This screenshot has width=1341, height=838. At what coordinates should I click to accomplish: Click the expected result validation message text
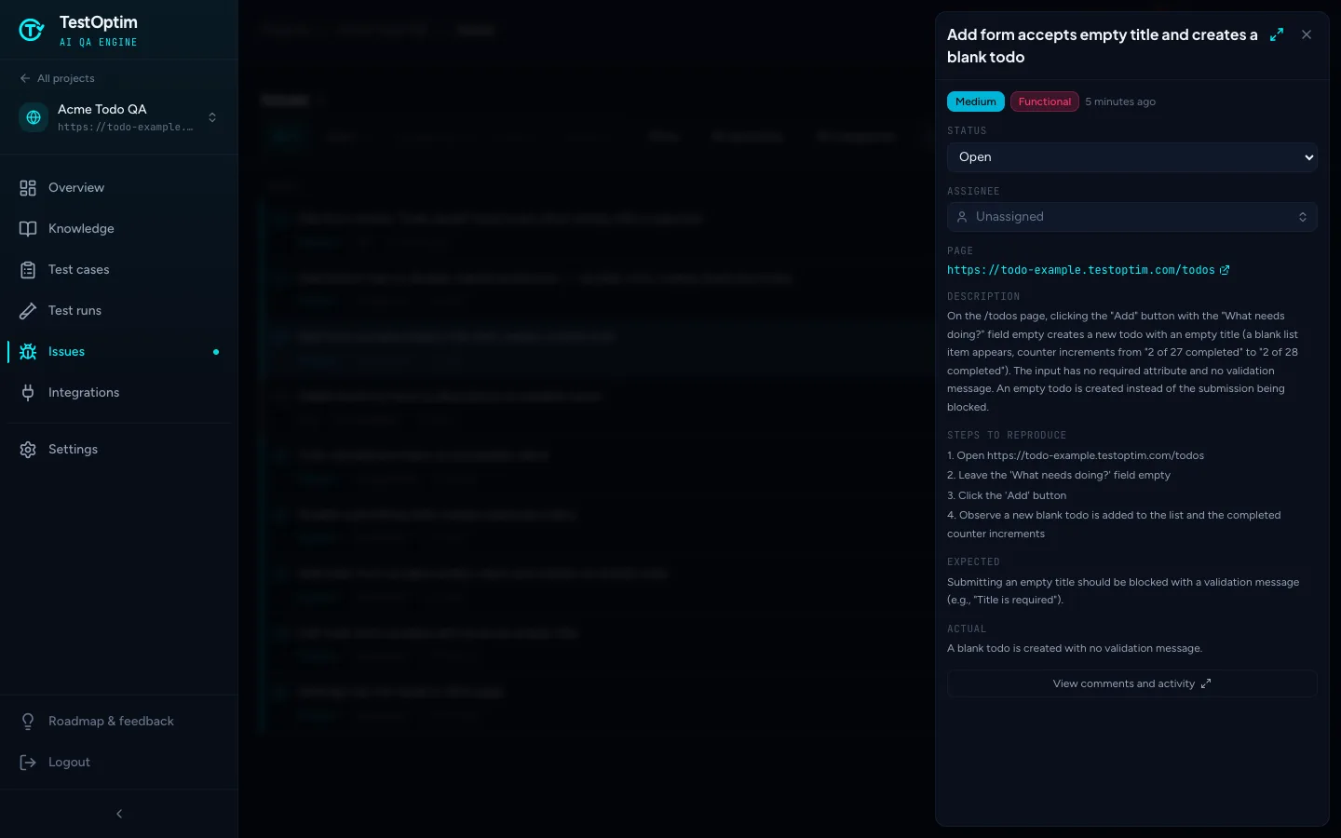(1123, 590)
